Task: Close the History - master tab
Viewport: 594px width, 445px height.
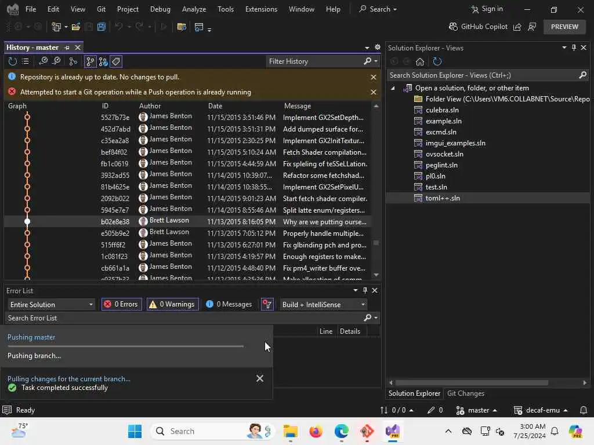Action: (77, 48)
